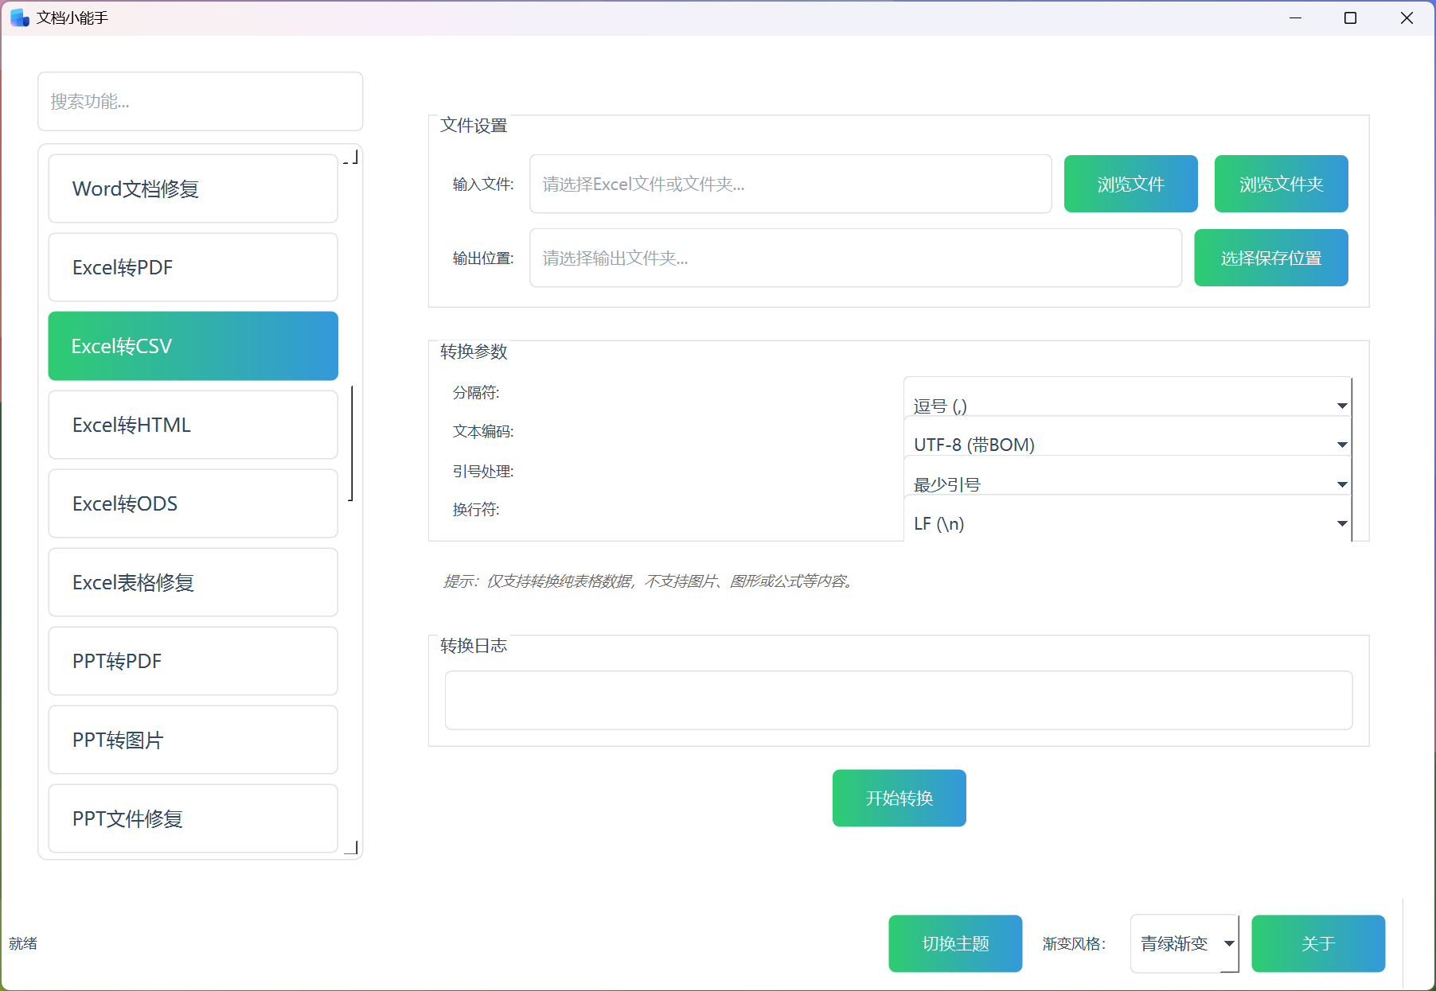Image resolution: width=1436 pixels, height=991 pixels.
Task: Click the 浏览文件 browse file button
Action: [1130, 184]
